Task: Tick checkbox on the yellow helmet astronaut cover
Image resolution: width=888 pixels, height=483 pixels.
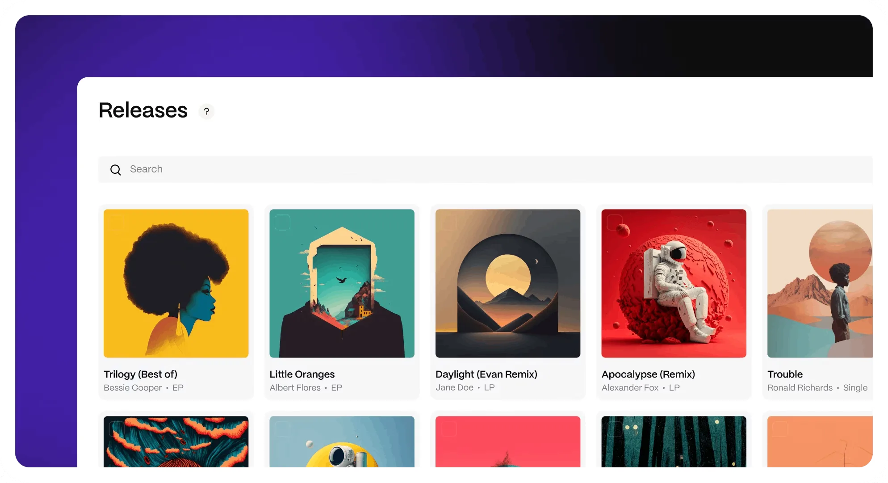Action: pos(282,429)
